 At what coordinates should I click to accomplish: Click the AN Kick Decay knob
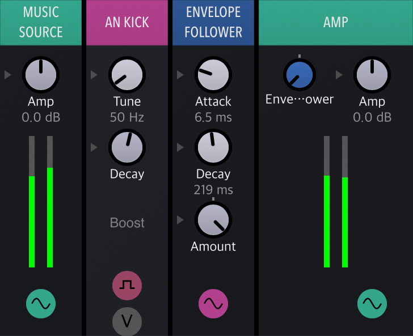point(127,147)
